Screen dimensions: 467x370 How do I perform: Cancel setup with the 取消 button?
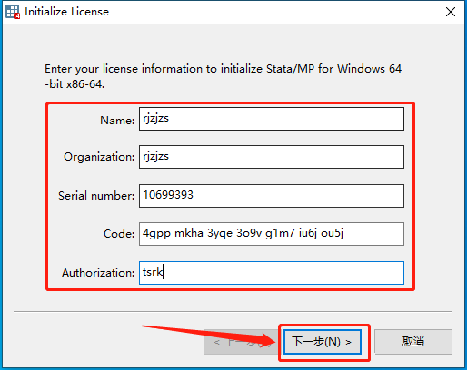pos(413,342)
